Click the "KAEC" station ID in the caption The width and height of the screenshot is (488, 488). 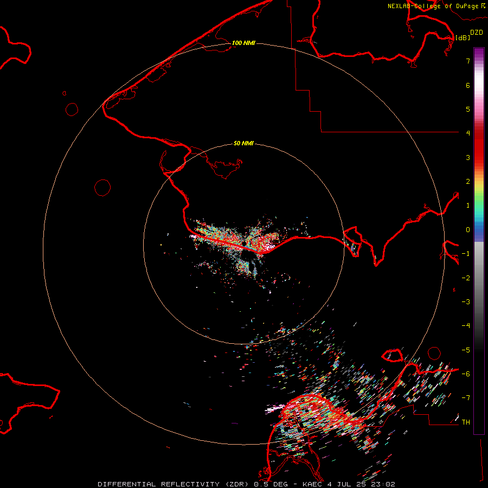point(313,484)
